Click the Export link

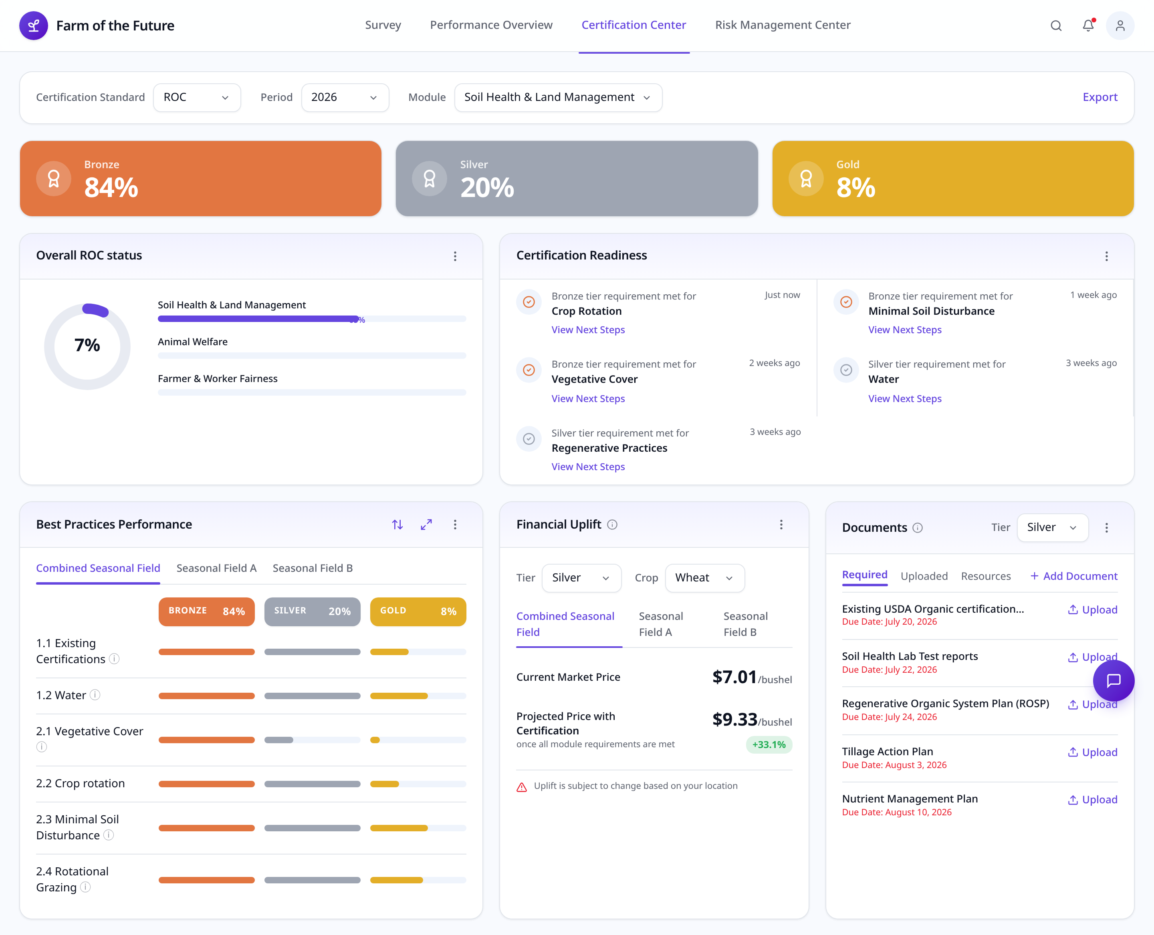click(1100, 97)
